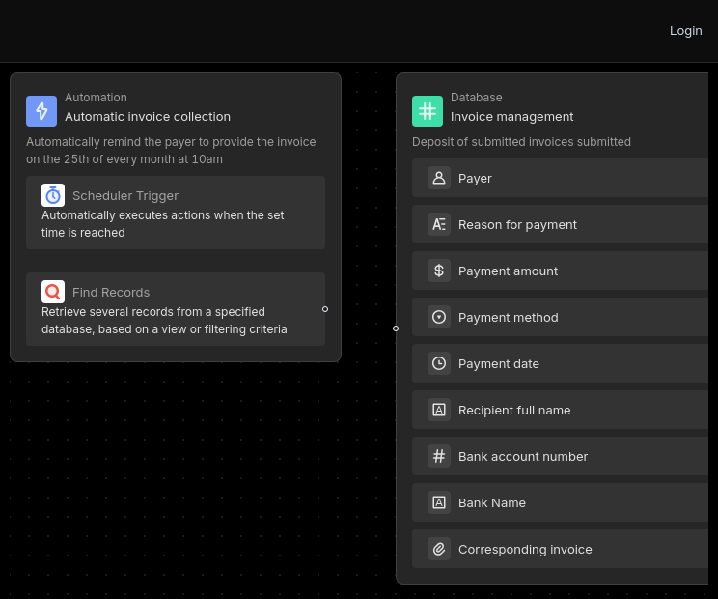718x599 pixels.
Task: Select the 'Bank Name' field row
Action: [x=560, y=502]
